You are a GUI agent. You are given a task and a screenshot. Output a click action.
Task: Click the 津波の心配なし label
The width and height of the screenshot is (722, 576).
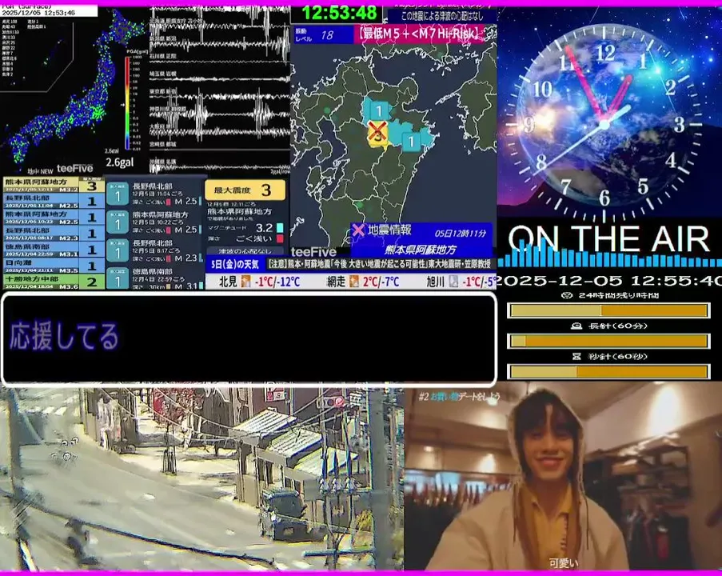tap(245, 251)
